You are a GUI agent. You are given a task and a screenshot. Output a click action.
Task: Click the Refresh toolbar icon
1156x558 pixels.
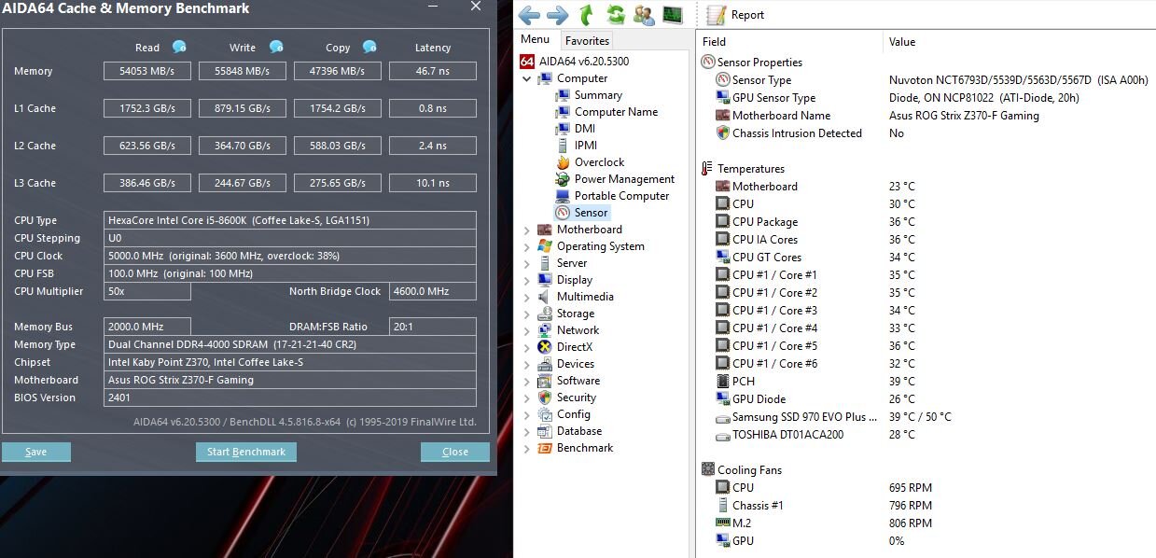coord(616,15)
